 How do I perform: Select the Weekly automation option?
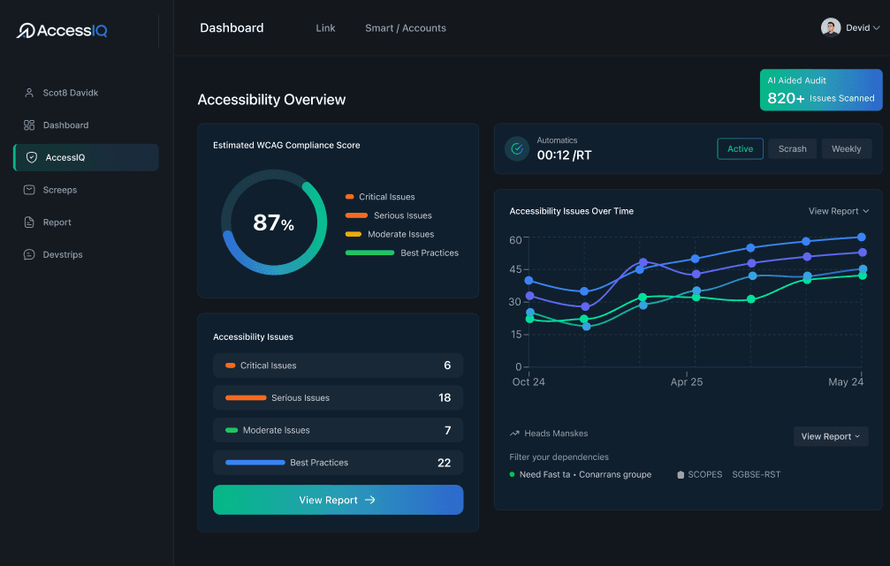[847, 148]
